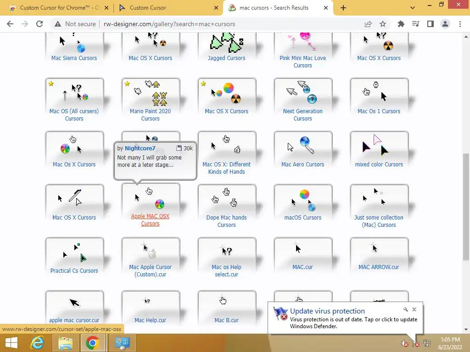Close the virus protection notification
The width and height of the screenshot is (470, 352).
(x=414, y=309)
